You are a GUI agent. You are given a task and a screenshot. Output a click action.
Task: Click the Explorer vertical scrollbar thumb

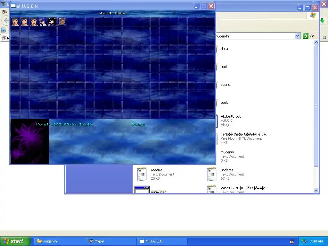click(x=316, y=106)
